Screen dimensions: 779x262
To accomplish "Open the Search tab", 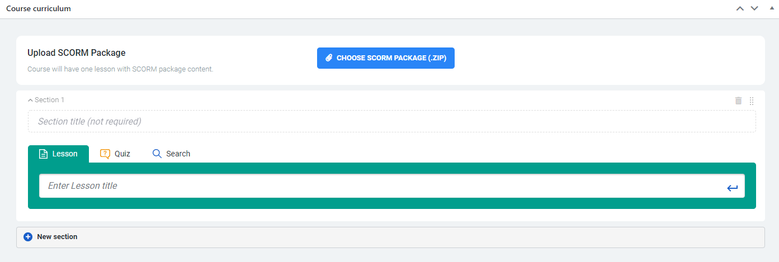I will 172,154.
